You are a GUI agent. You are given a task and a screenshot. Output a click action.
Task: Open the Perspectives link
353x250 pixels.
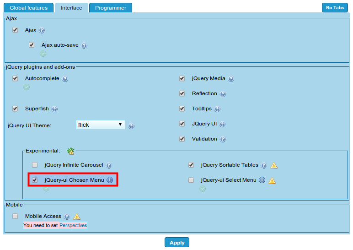(x=73, y=225)
